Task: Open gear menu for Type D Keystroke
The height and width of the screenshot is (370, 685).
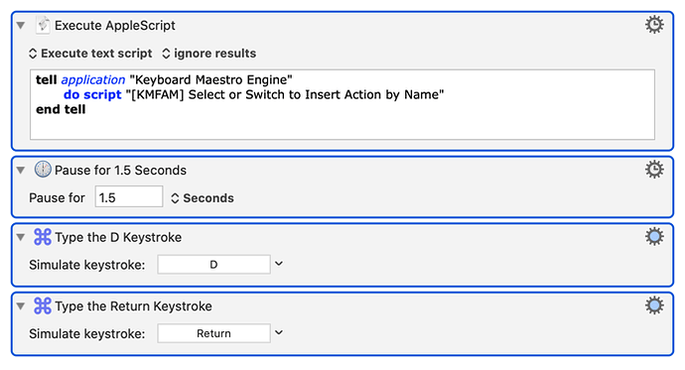Action: pos(654,236)
